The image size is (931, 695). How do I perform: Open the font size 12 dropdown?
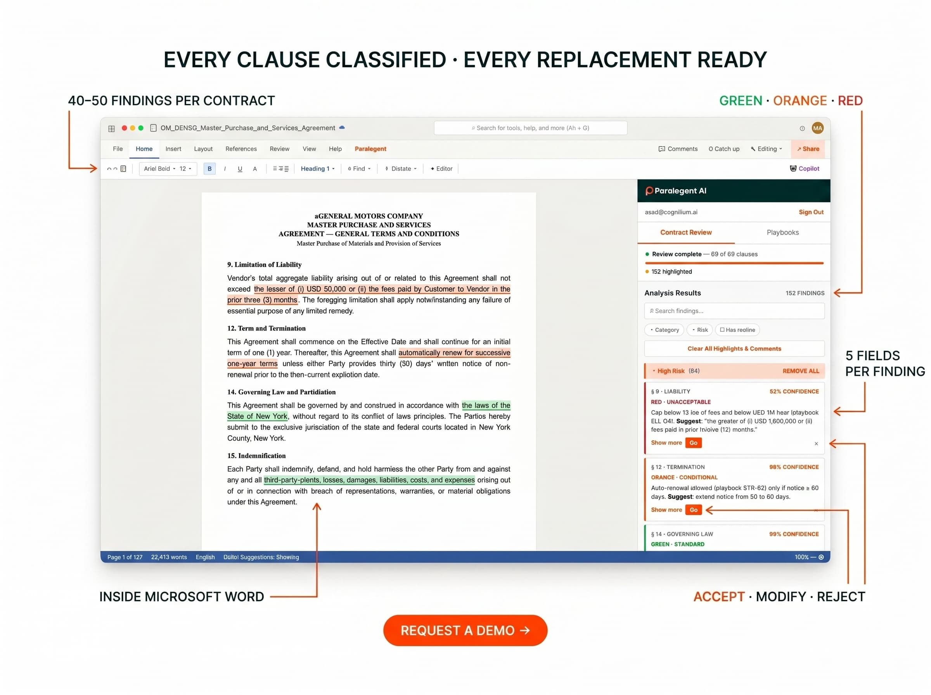[185, 169]
